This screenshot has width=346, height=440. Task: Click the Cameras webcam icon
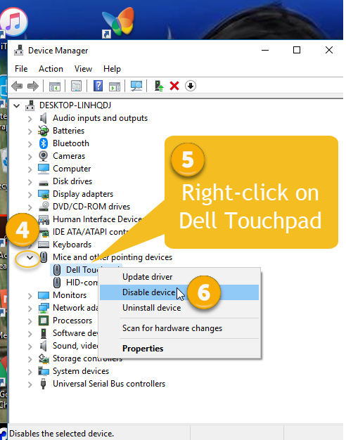[44, 156]
